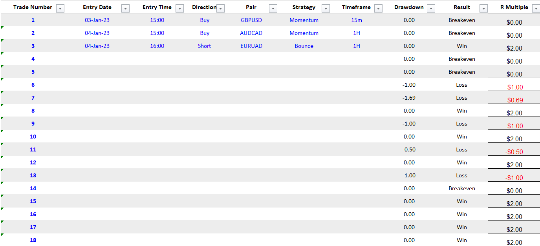Expand the Pair column filter dropdown

[x=273, y=9]
